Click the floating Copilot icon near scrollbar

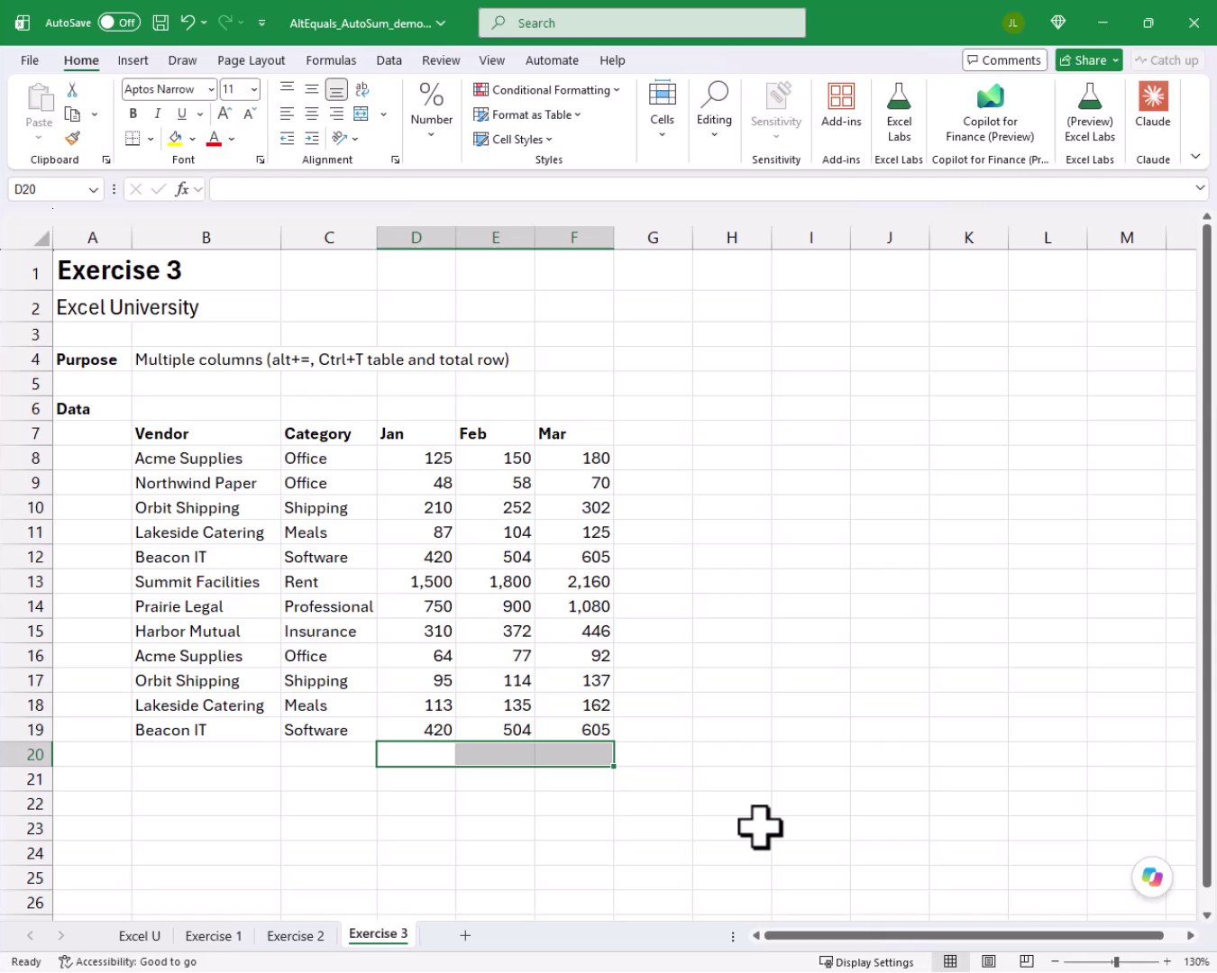(1152, 877)
